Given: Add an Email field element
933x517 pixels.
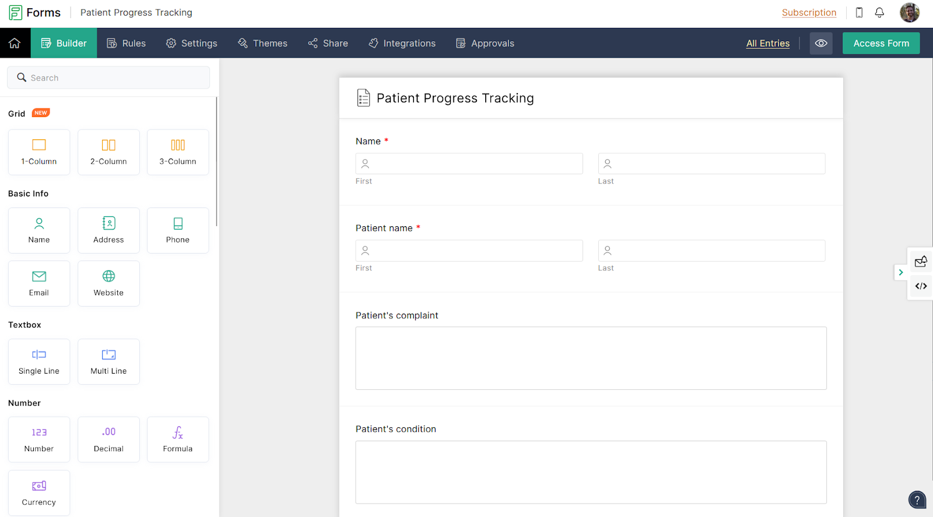Looking at the screenshot, I should 38,283.
